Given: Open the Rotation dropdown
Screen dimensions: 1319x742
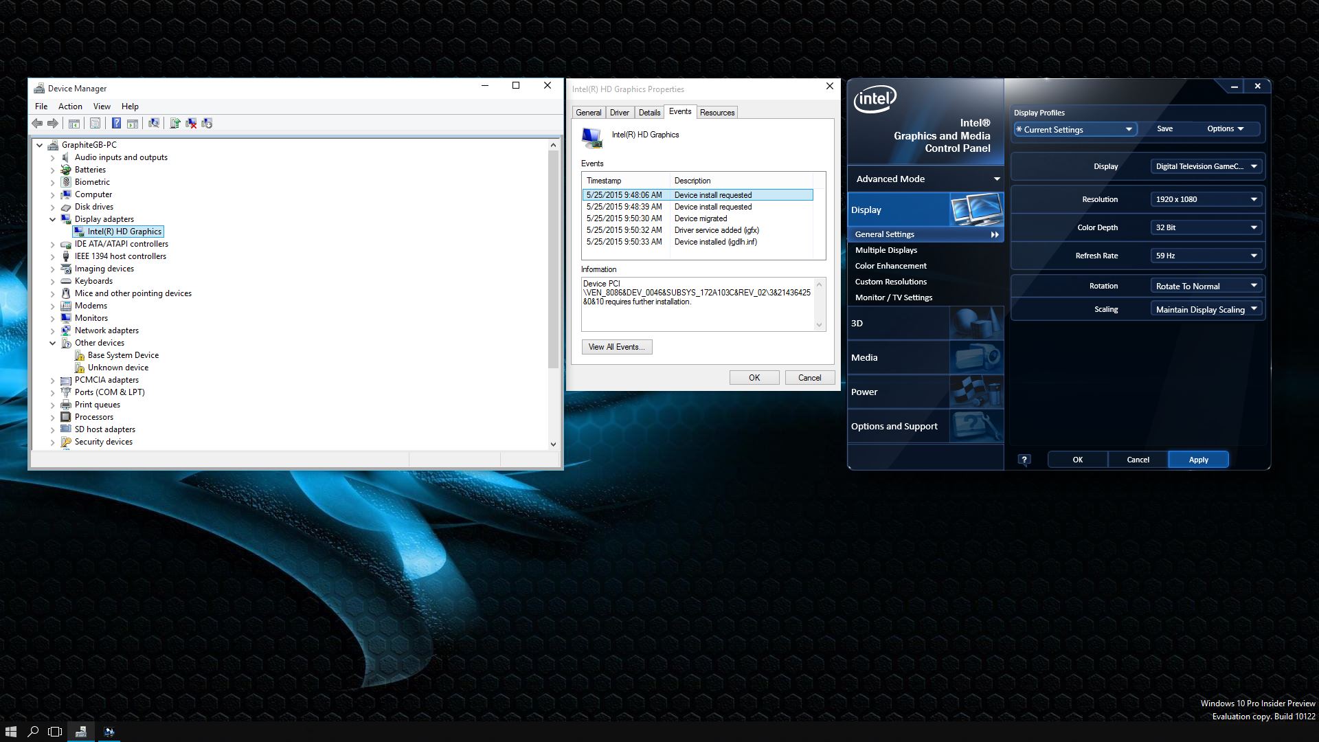Looking at the screenshot, I should (x=1206, y=286).
